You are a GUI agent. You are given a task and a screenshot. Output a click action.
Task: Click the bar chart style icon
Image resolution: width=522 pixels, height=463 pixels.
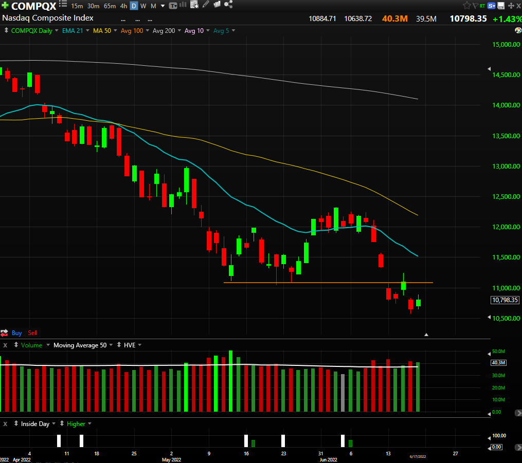[x=183, y=5]
